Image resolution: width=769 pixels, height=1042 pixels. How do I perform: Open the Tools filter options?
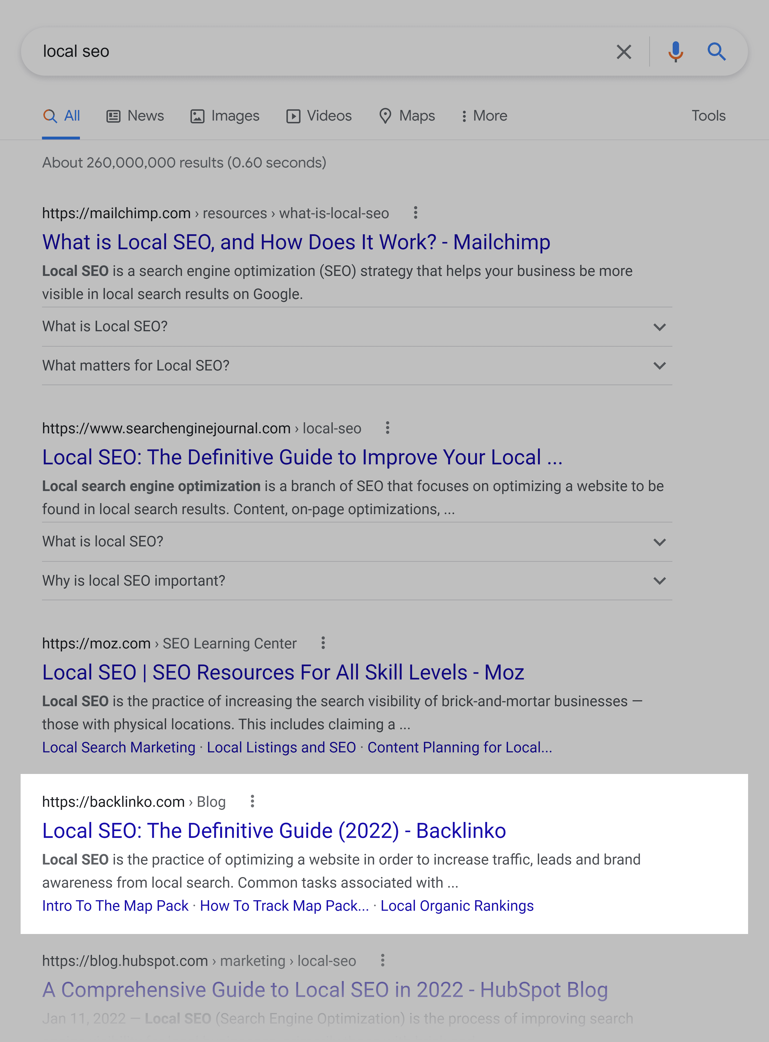[x=708, y=116]
